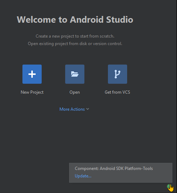Click the version control fork glyph
The image size is (177, 193).
[117, 74]
